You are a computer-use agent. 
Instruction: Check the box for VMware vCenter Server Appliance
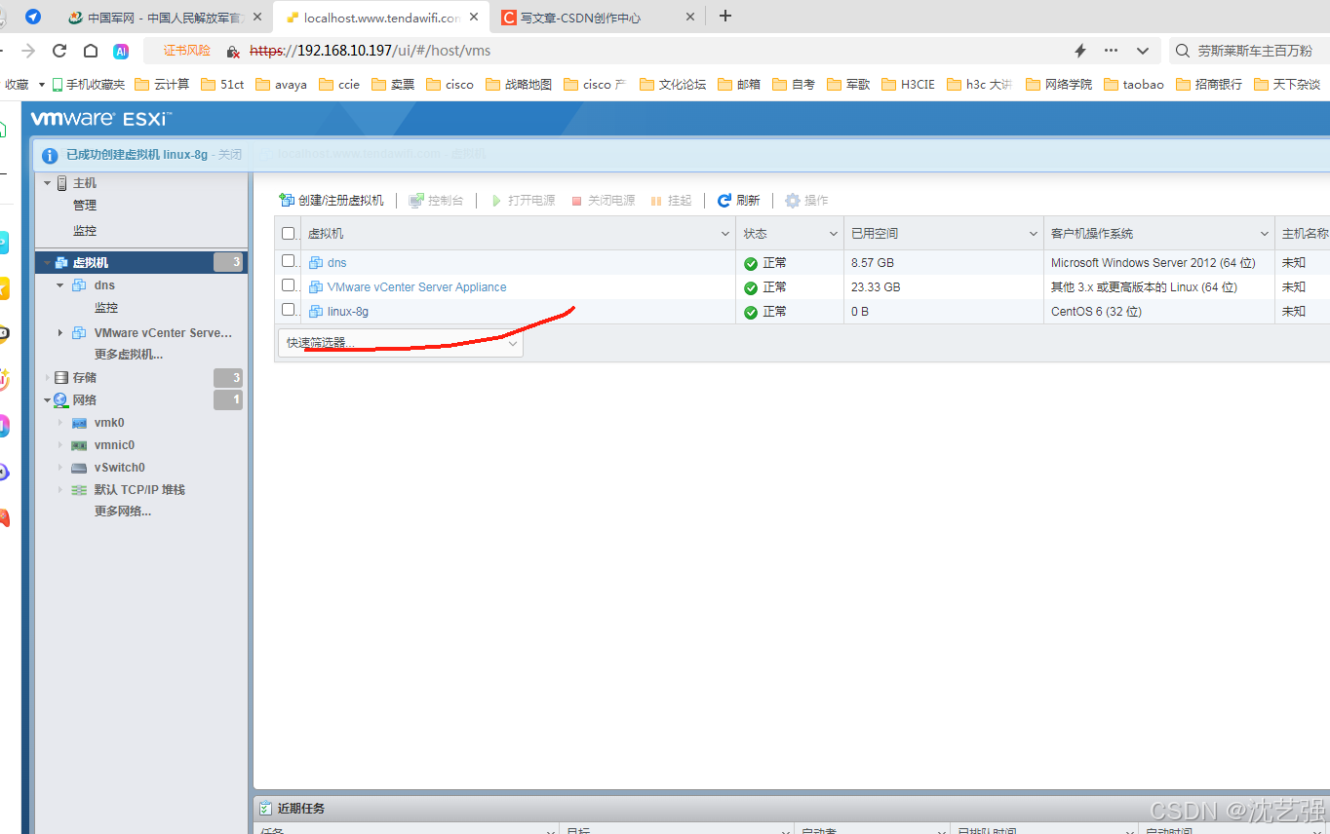point(288,285)
